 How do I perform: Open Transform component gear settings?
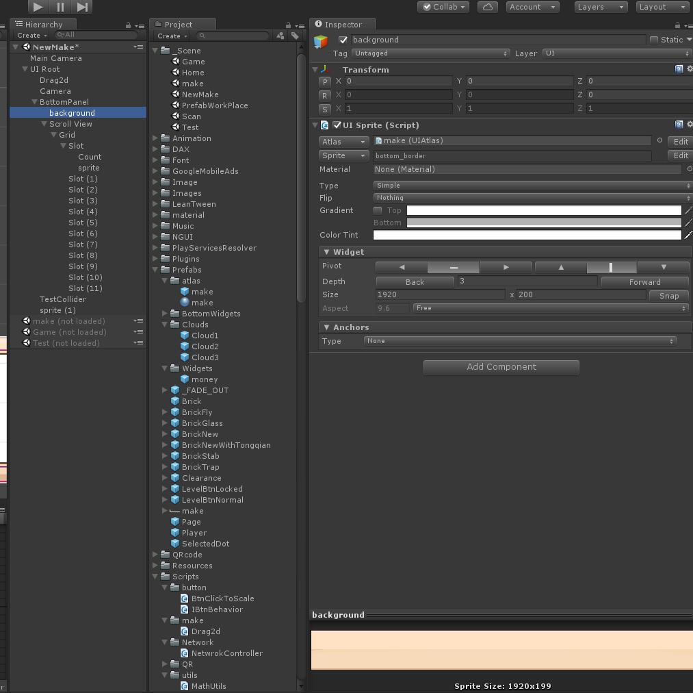[690, 68]
